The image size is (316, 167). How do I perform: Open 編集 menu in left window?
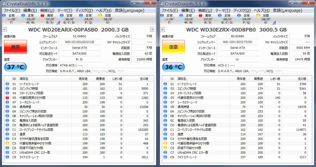[x=30, y=10]
